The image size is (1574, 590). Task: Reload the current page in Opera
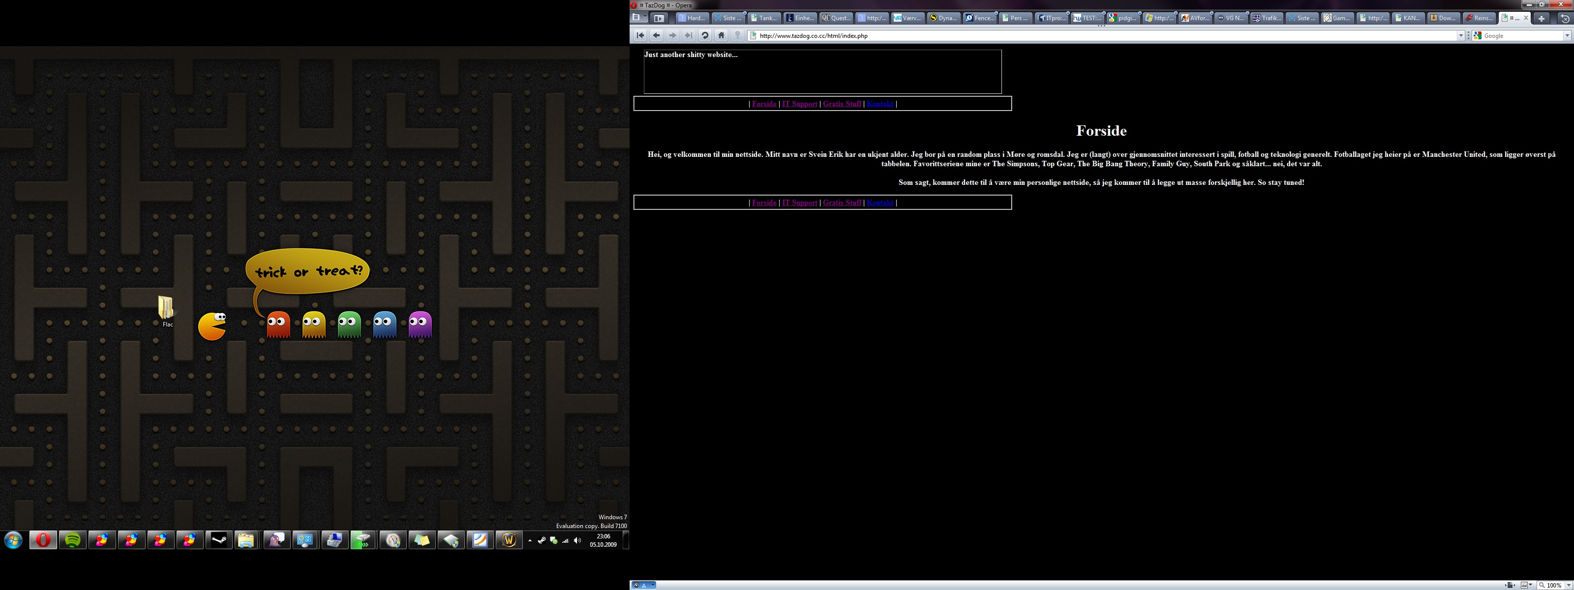click(x=704, y=35)
